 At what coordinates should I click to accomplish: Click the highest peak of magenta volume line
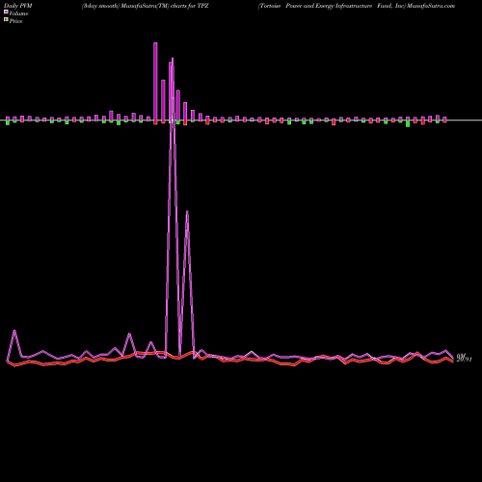tap(173, 59)
